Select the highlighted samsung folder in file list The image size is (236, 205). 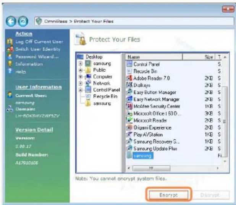click(x=143, y=156)
